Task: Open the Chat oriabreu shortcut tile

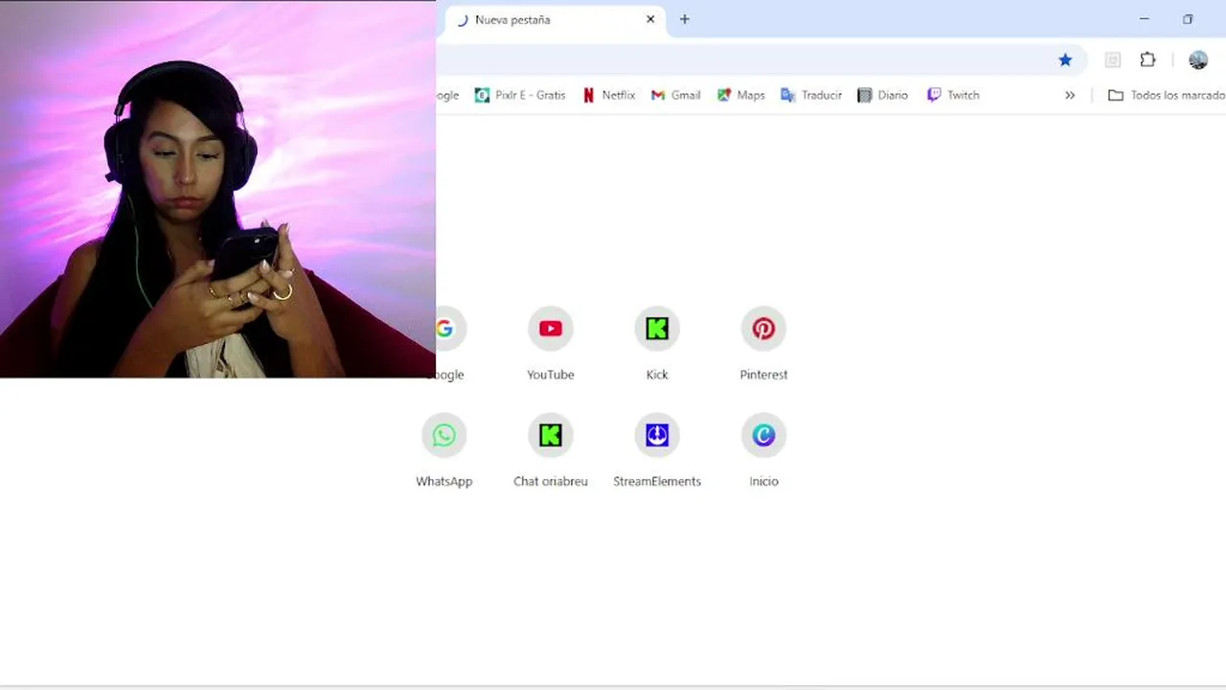Action: [550, 452]
